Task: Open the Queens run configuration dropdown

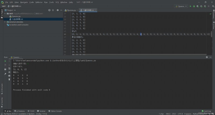Action: tap(181, 6)
